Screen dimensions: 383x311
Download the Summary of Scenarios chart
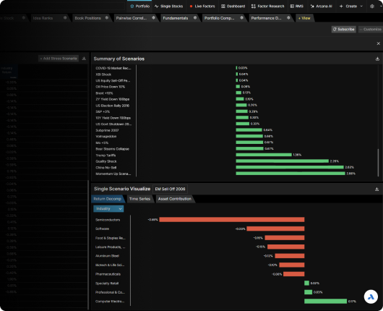pos(377,59)
